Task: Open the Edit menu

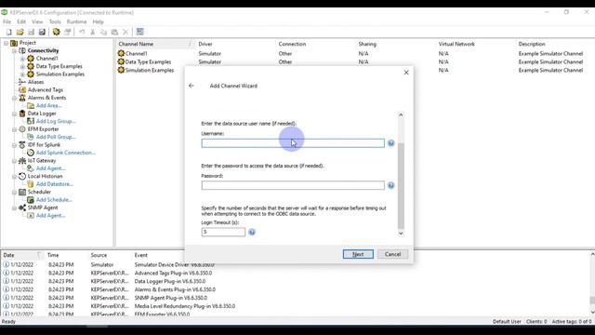Action: 21,22
